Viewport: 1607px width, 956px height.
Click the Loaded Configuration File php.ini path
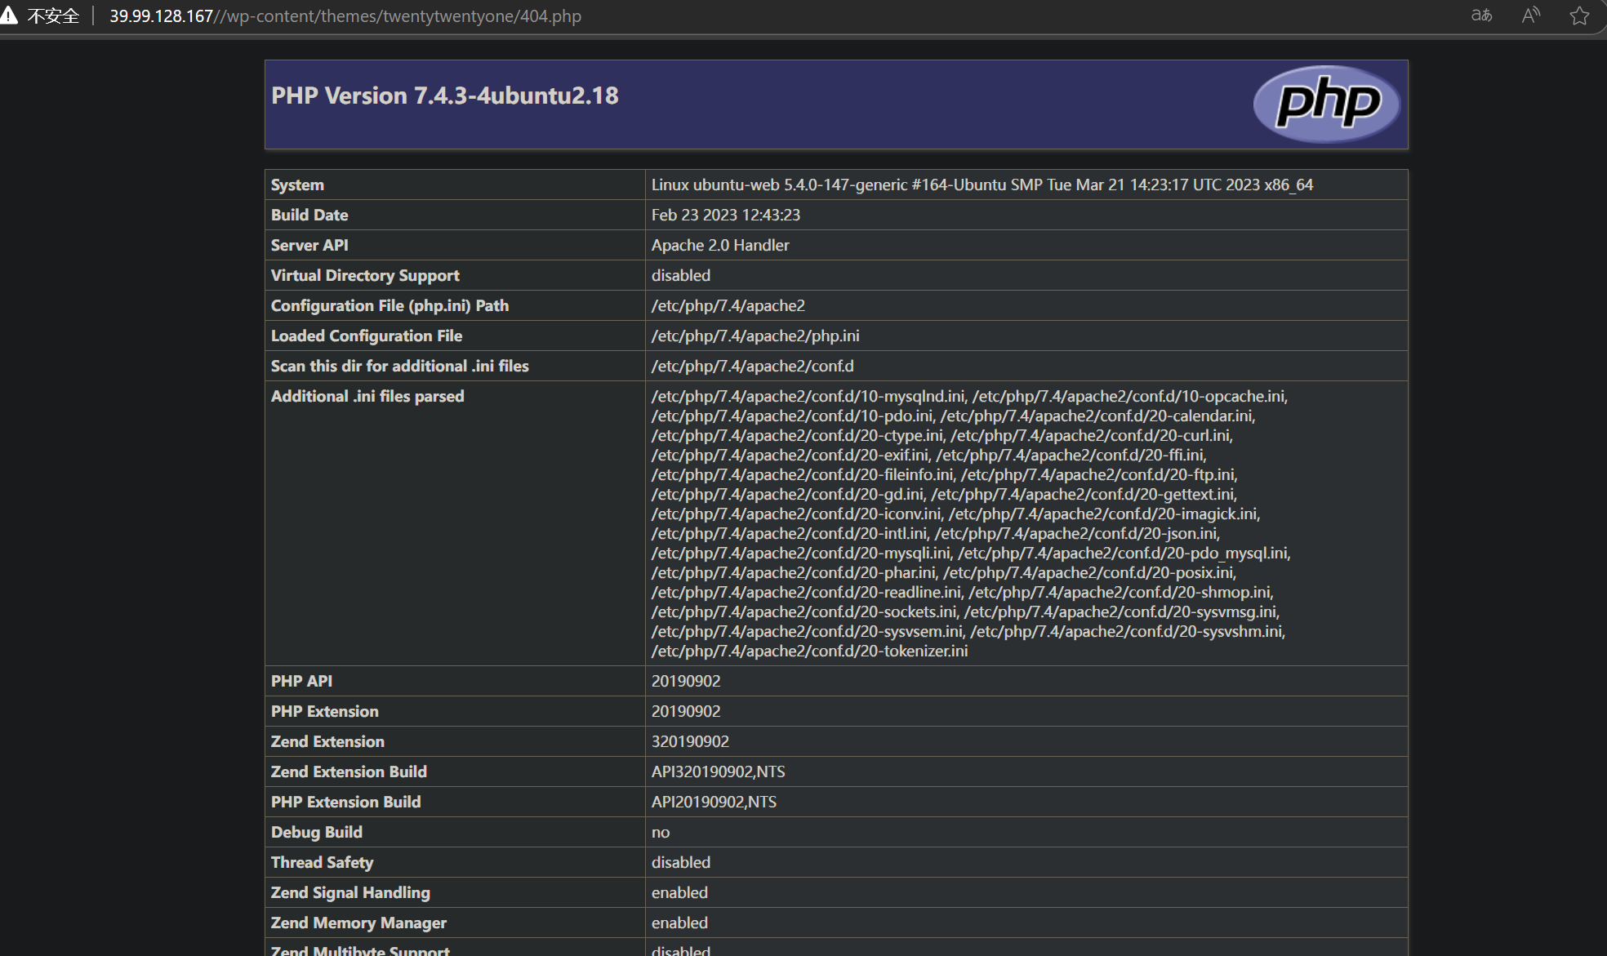pyautogui.click(x=755, y=336)
